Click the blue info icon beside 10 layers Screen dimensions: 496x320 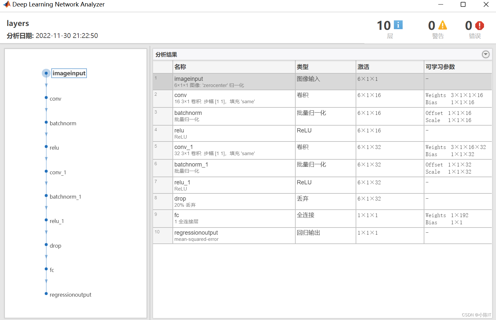point(398,25)
